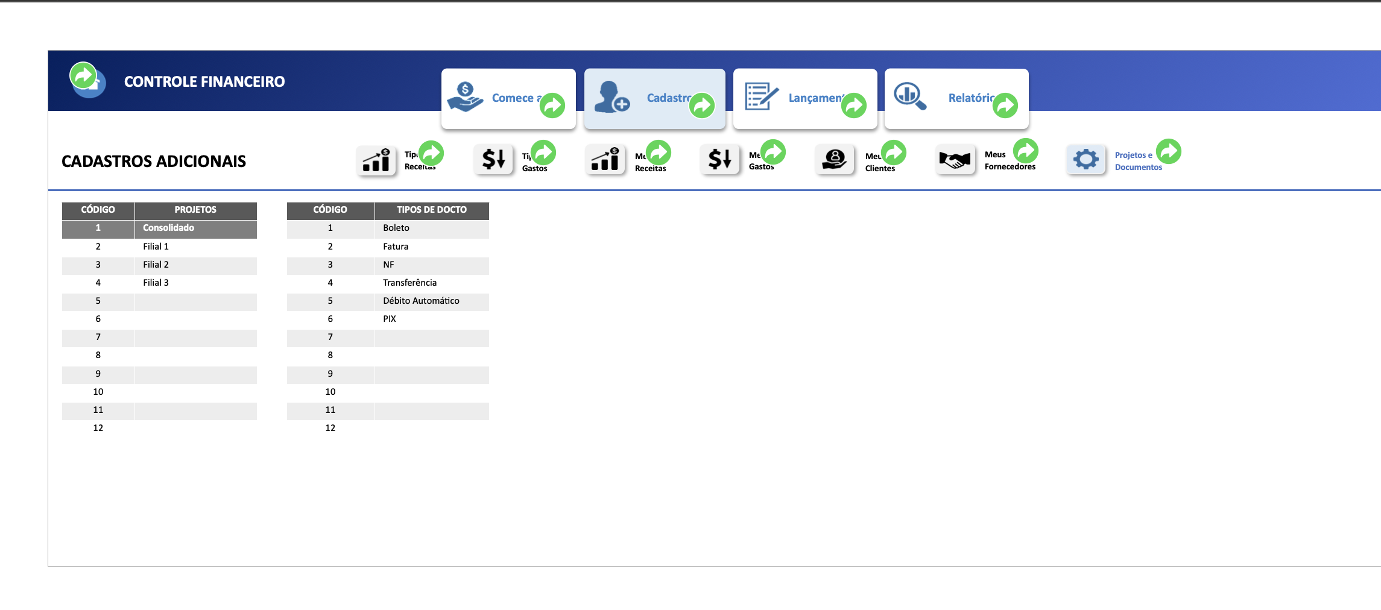Click green arrow beside Meus Fornecedores

pos(1026,151)
